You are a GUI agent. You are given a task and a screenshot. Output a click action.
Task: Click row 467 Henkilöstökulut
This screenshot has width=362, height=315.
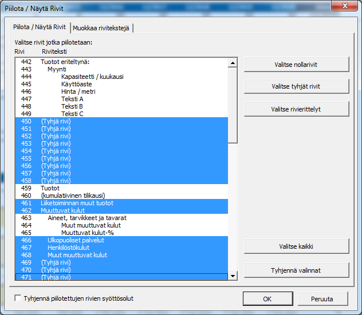pyautogui.click(x=121, y=248)
